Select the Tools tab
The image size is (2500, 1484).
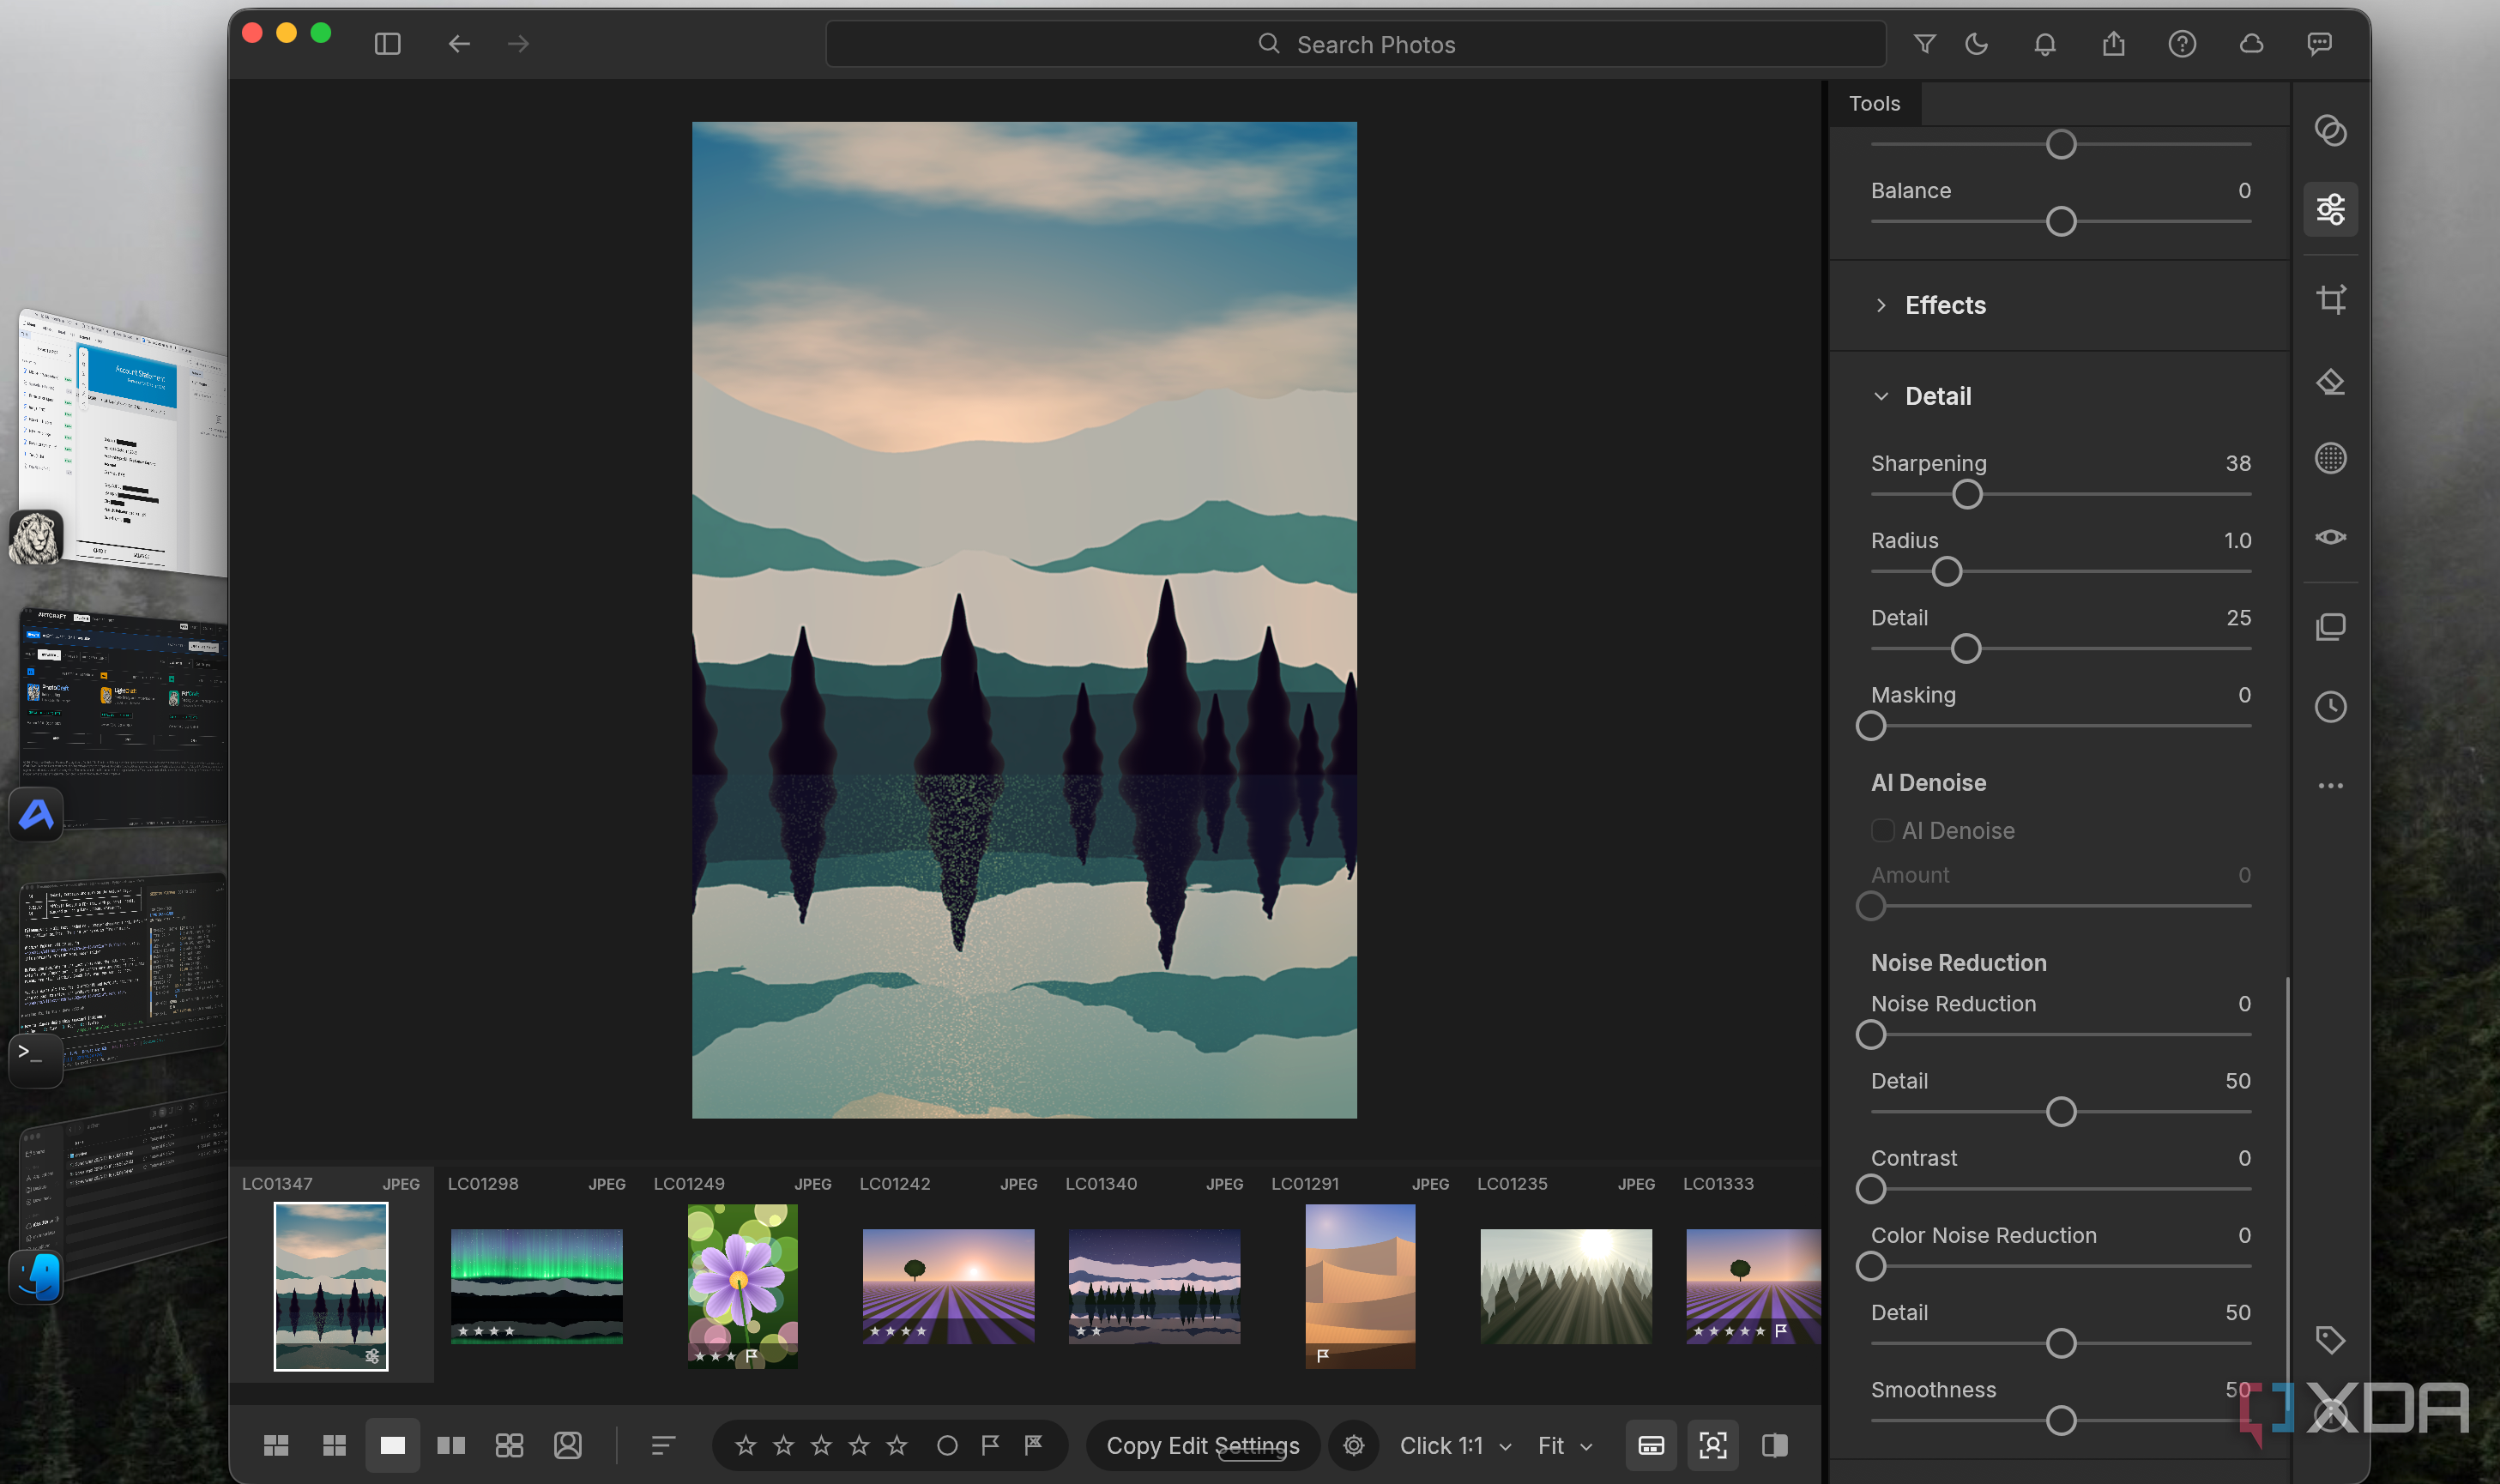(1875, 103)
